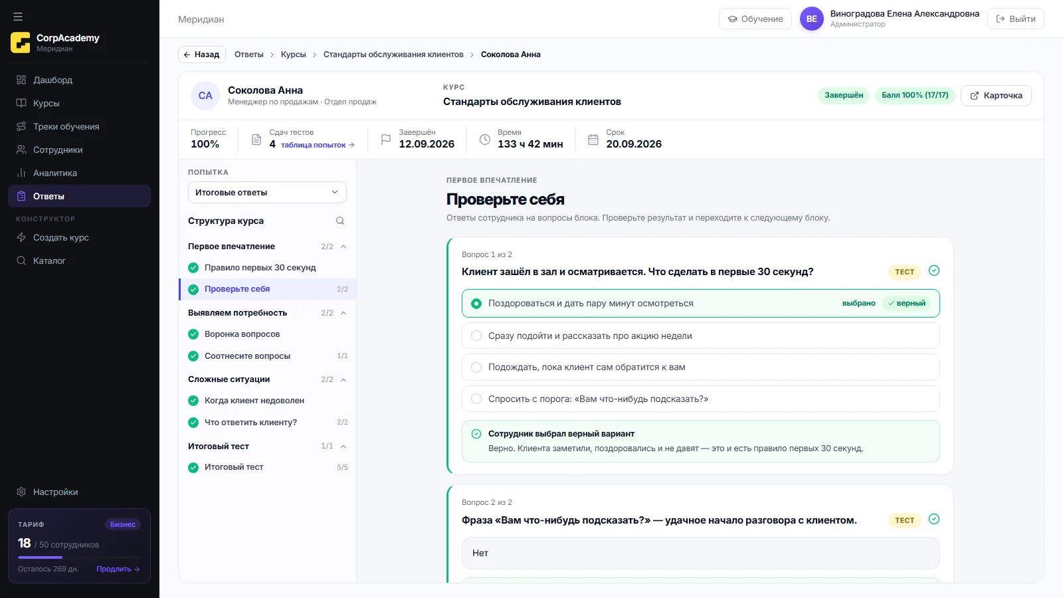Open Треки обучения page

79,126
